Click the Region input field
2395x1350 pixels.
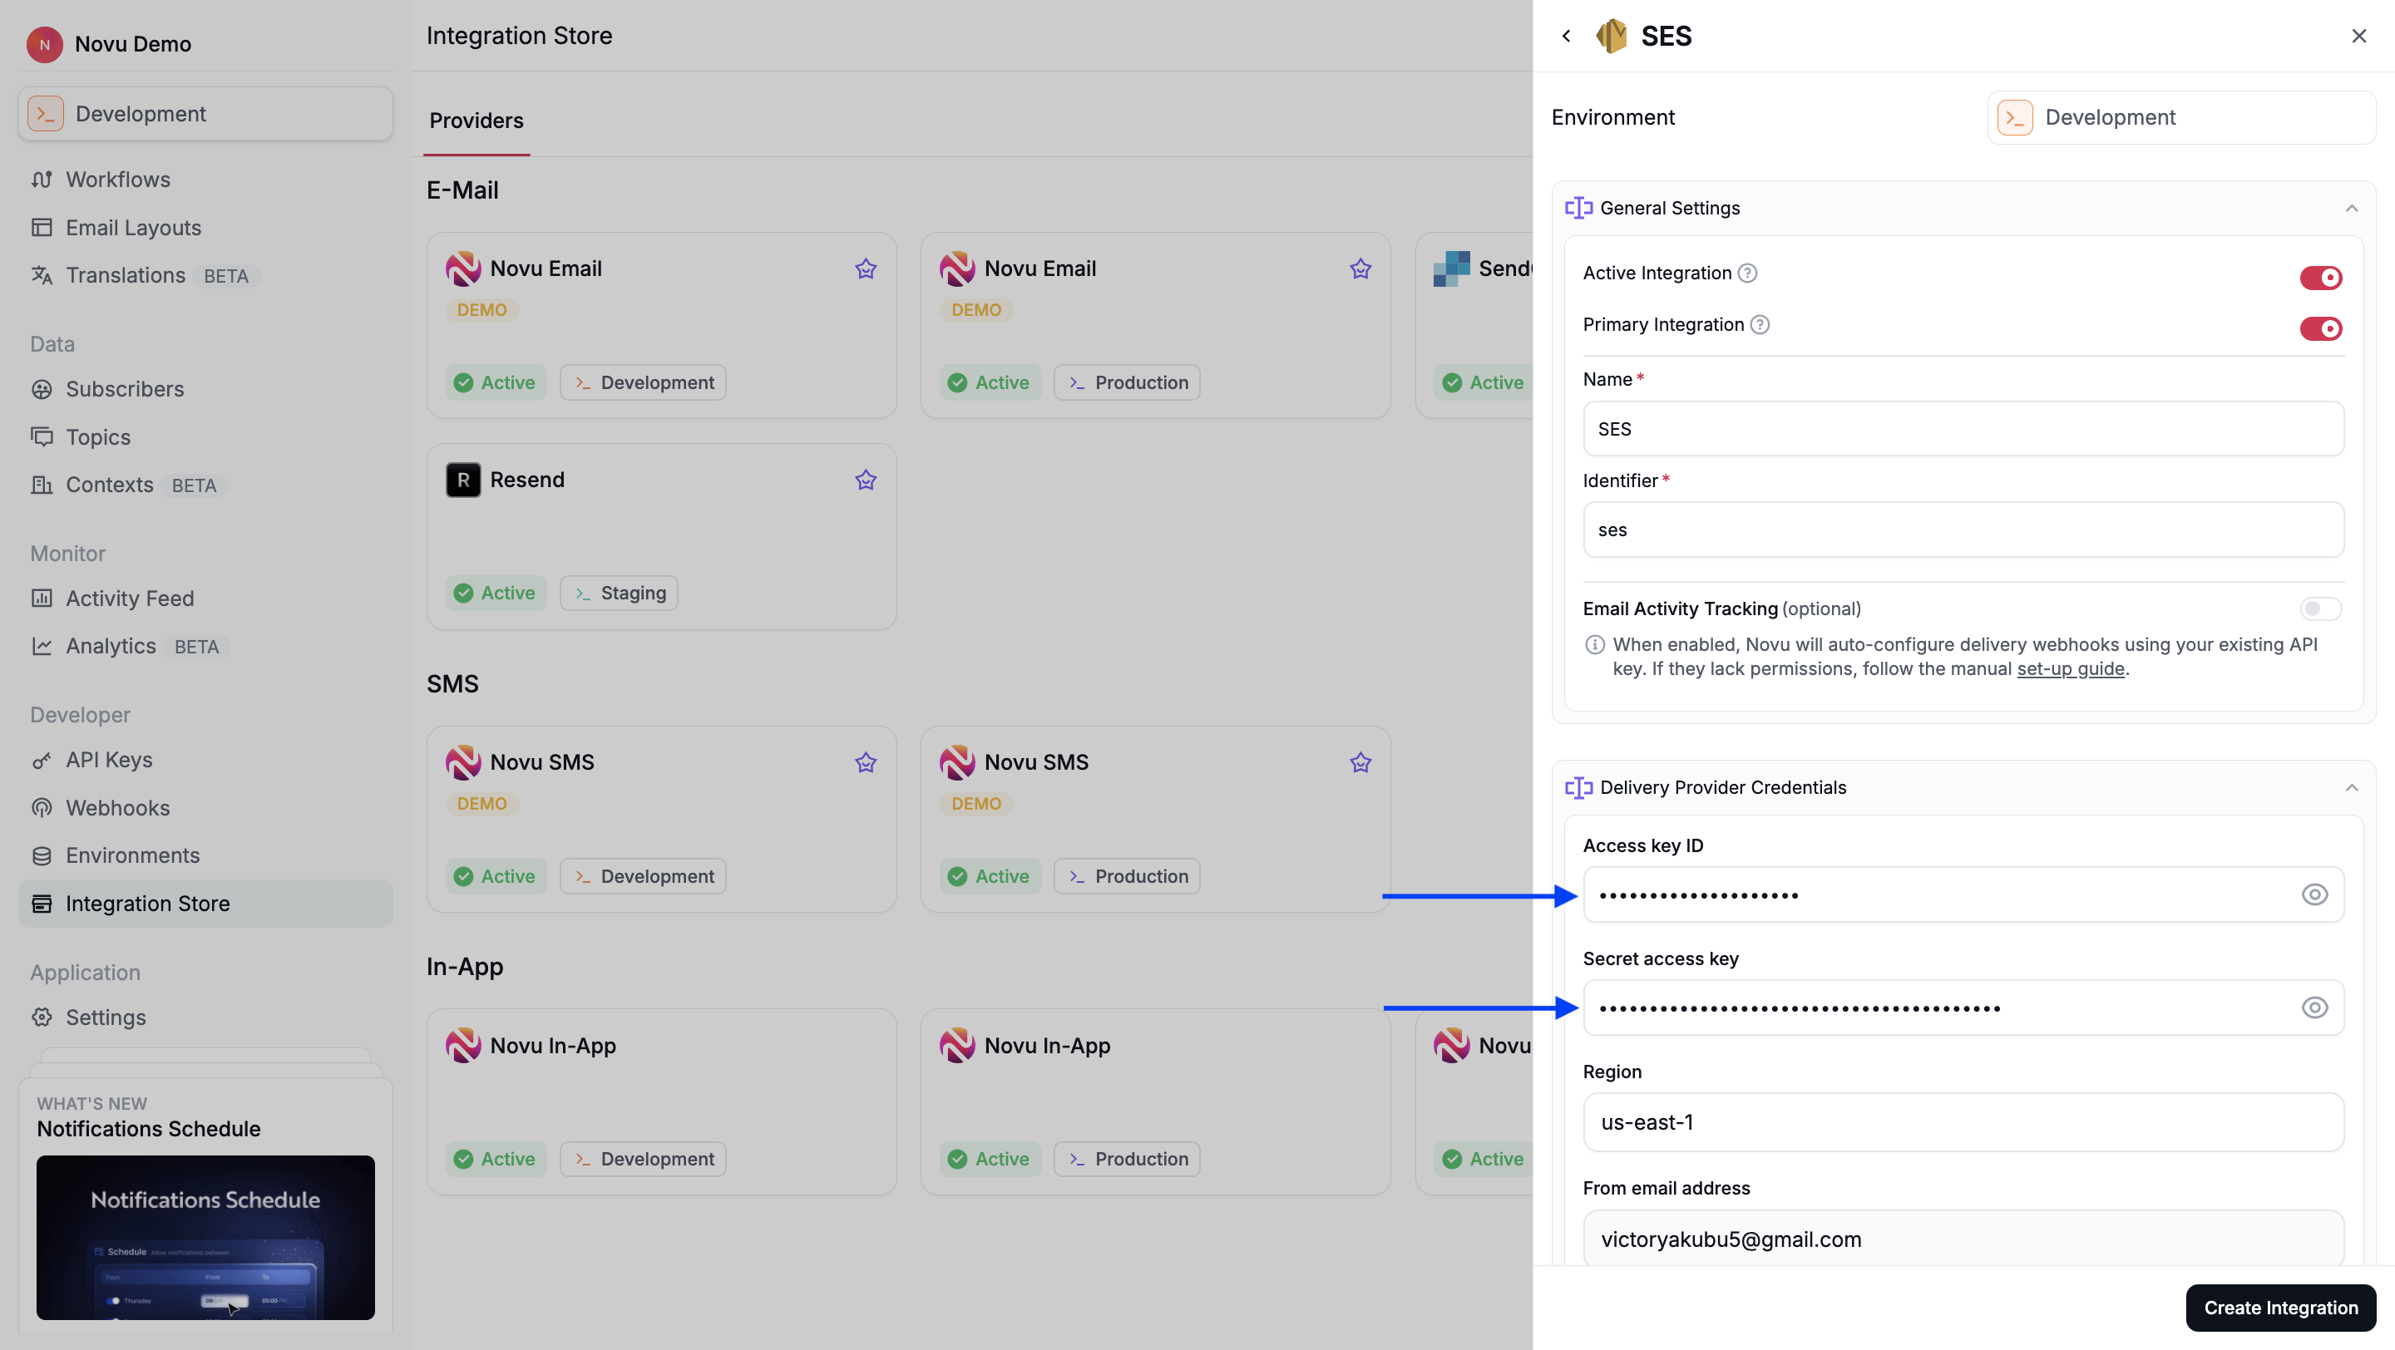1963,1122
